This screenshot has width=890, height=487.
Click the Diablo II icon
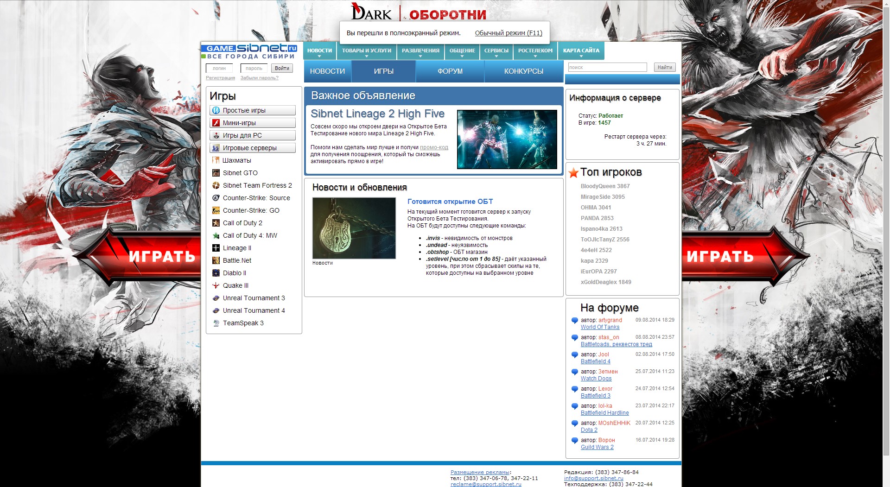(216, 273)
